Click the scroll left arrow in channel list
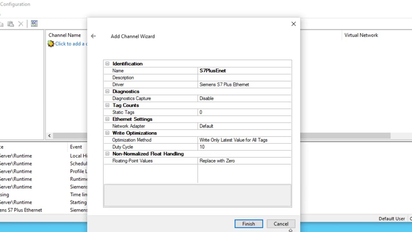412x232 pixels. point(49,136)
